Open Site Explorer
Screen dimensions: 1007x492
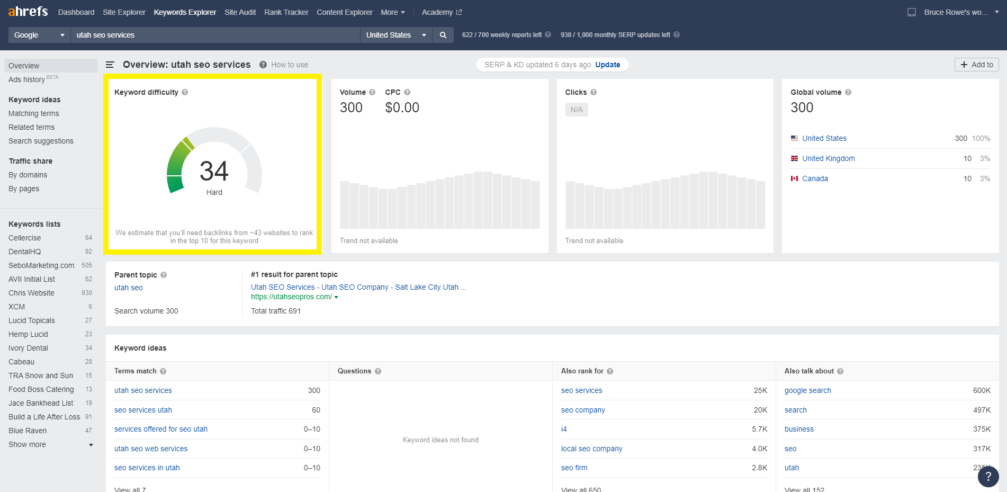pos(124,12)
